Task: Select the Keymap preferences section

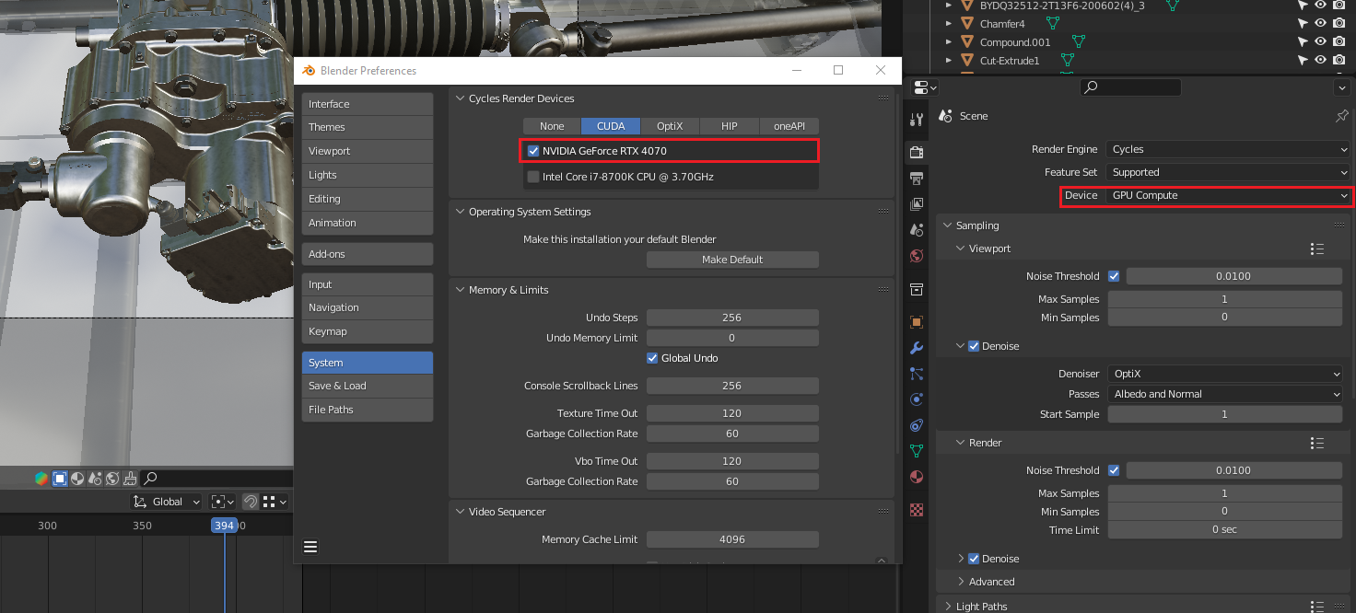Action: [367, 331]
